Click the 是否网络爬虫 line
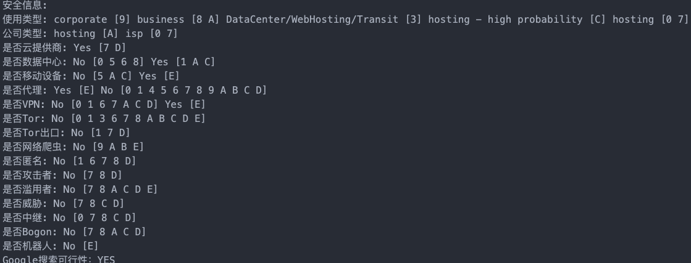This screenshot has height=263, width=691. pos(73,147)
